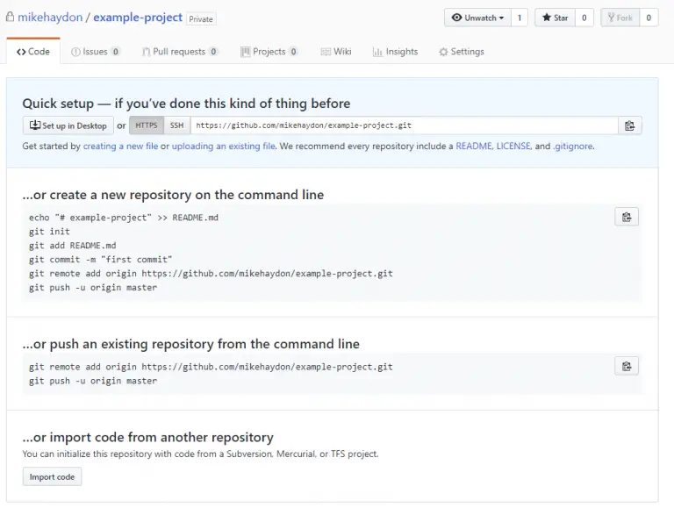Viewport: 674px width, 515px height.
Task: Open the Issues tab
Action: pyautogui.click(x=95, y=52)
